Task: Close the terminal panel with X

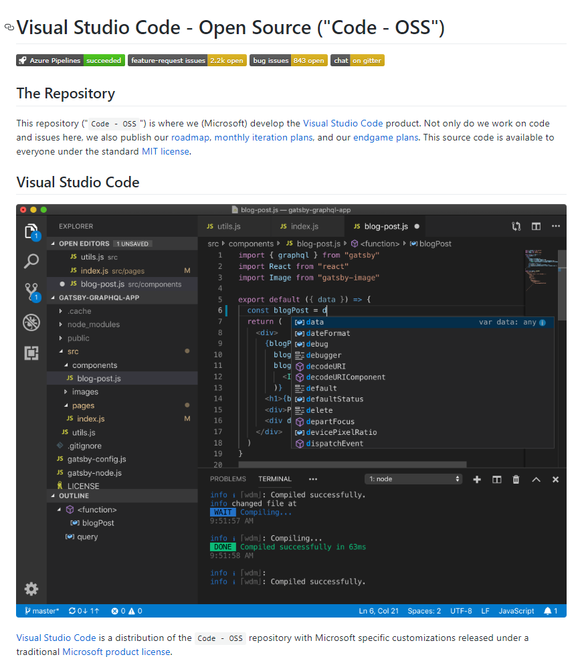Action: point(556,479)
